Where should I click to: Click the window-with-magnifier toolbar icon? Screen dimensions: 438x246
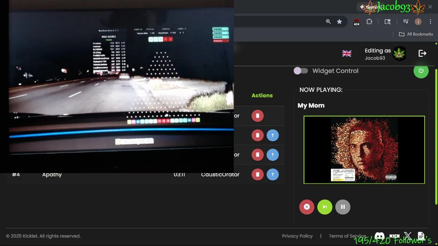[387, 22]
